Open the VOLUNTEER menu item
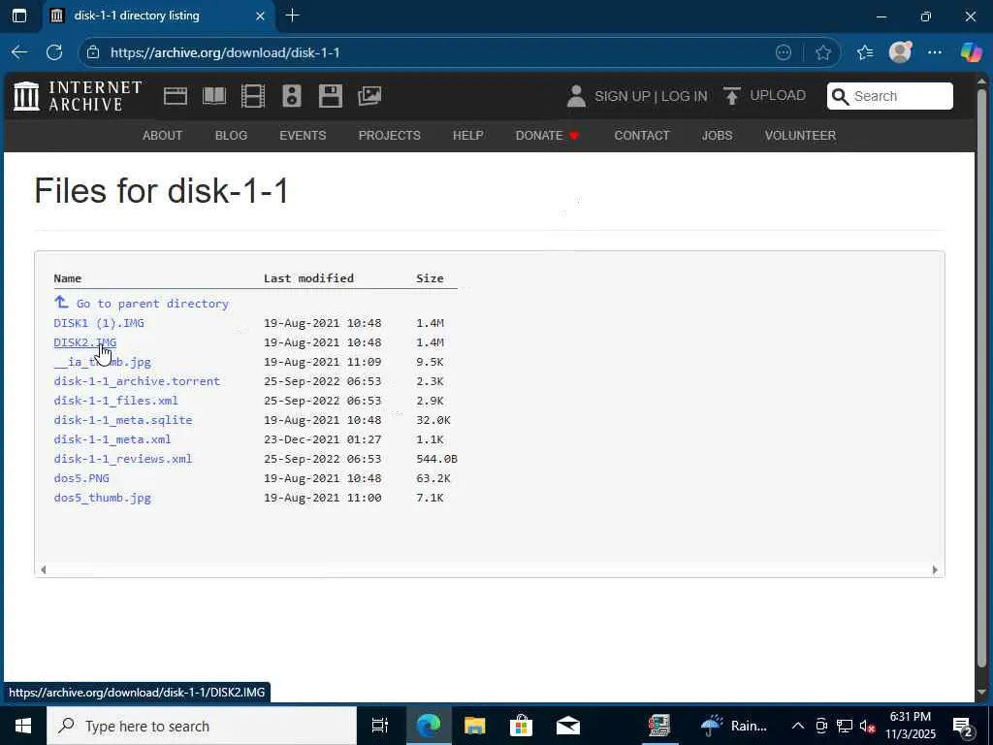 point(800,136)
